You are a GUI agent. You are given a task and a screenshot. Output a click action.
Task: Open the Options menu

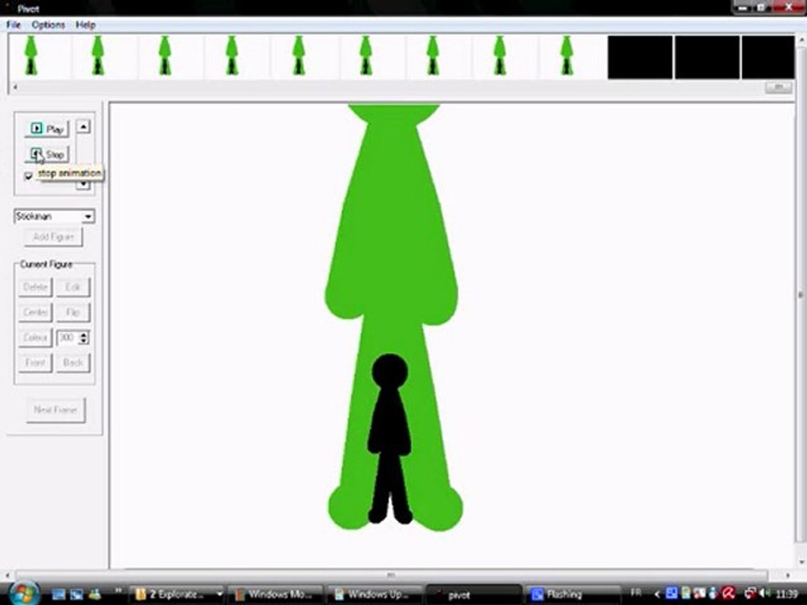[49, 24]
